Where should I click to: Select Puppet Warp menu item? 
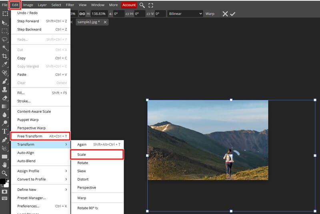point(41,120)
